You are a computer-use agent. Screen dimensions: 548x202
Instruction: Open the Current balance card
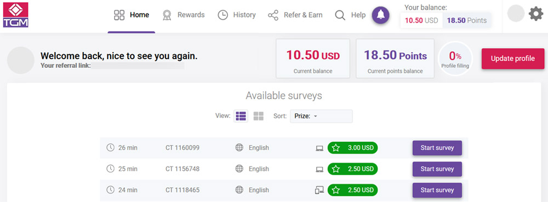coord(313,59)
